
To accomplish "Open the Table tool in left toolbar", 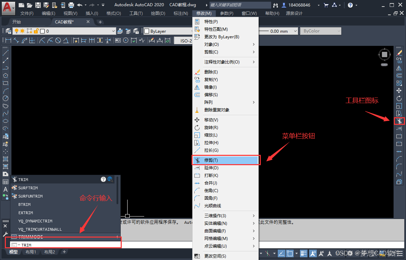I will tap(6, 182).
